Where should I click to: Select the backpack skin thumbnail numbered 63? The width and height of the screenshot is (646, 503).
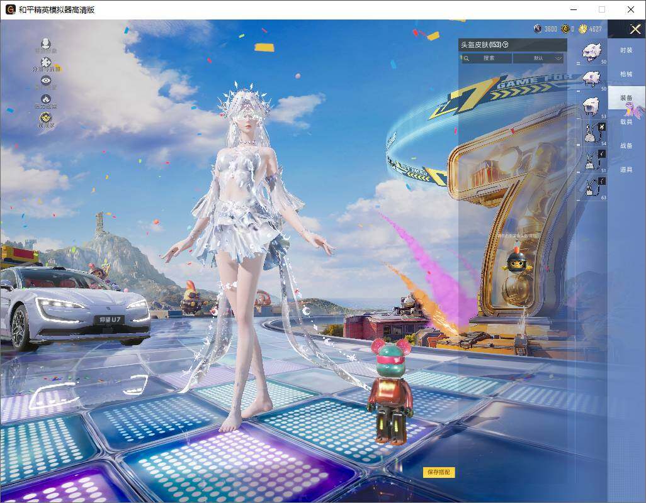coord(592,187)
